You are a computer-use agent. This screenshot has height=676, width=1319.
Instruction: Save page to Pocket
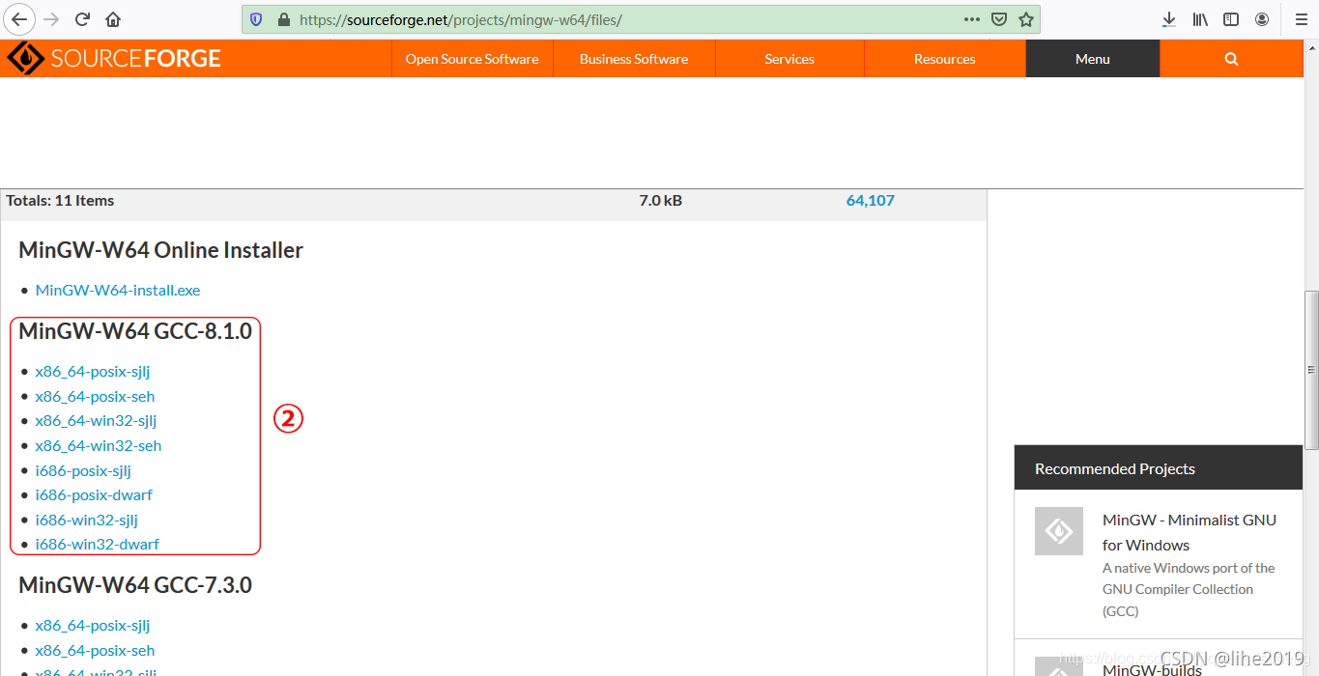[x=999, y=19]
